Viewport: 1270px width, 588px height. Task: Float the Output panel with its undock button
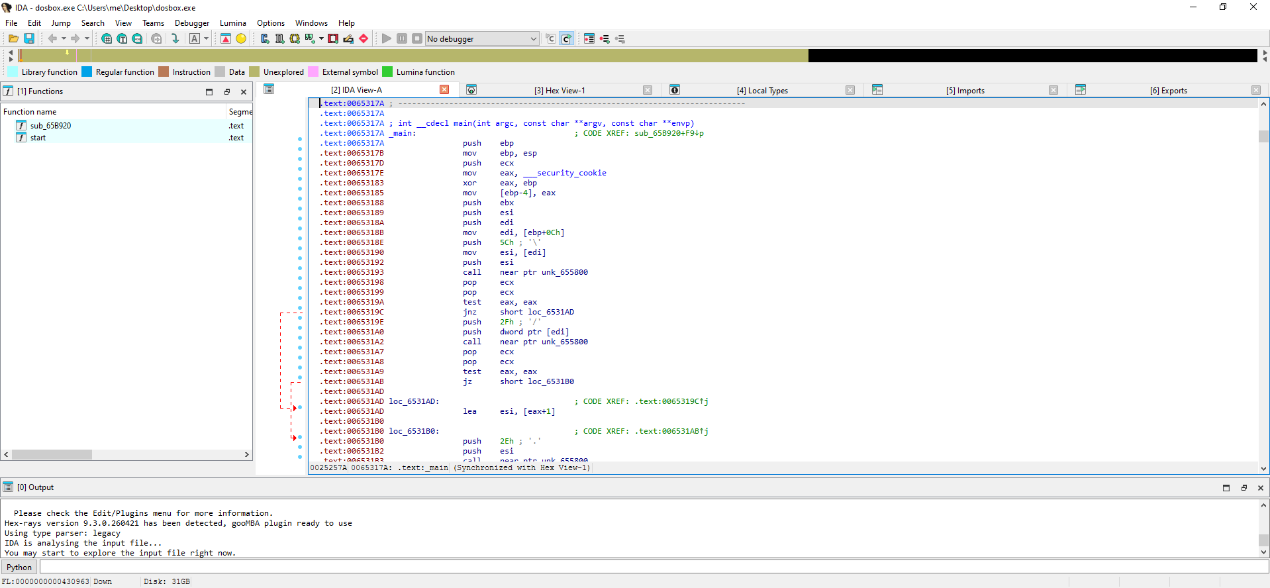point(1244,487)
